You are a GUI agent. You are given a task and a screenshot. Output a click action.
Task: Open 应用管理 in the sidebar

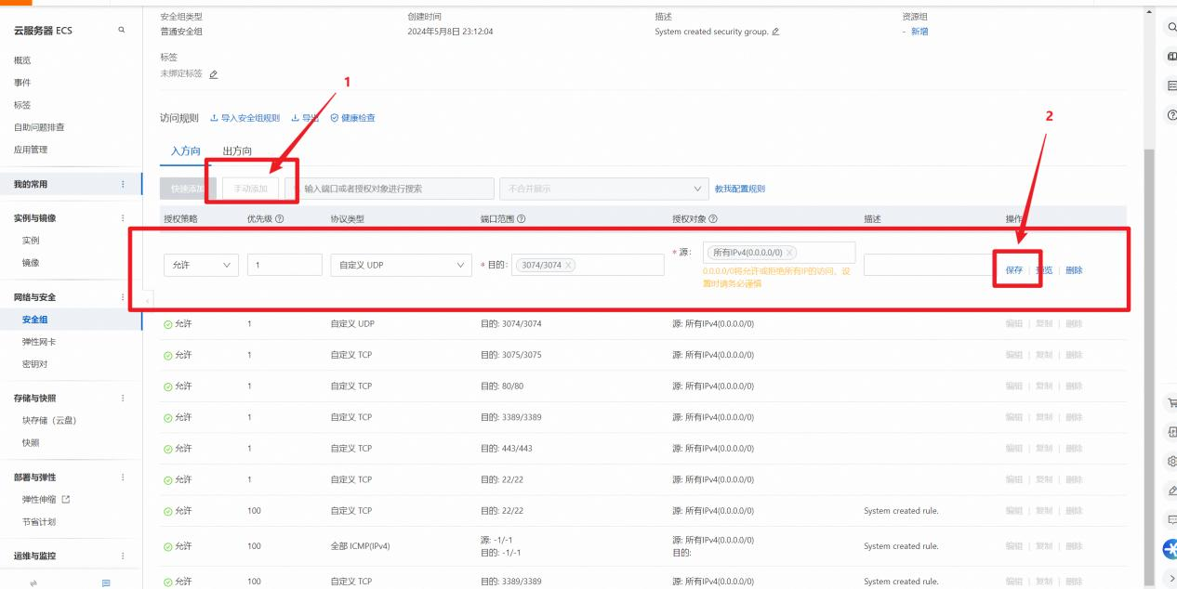tap(31, 150)
